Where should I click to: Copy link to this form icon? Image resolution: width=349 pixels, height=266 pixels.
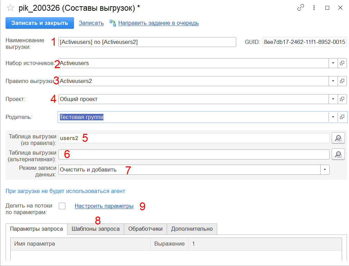[x=301, y=8]
